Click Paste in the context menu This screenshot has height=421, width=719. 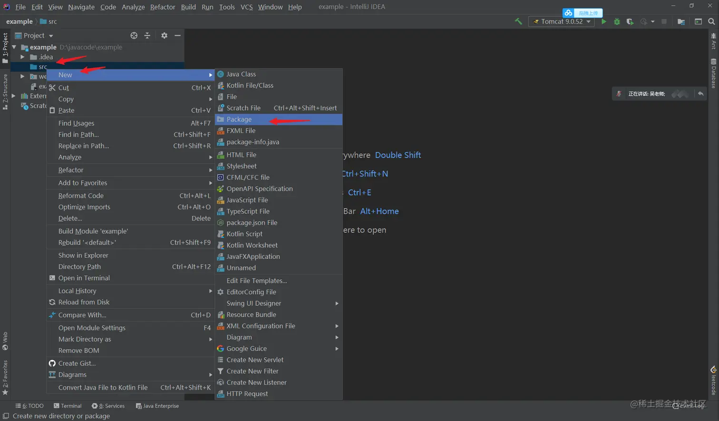(x=130, y=110)
